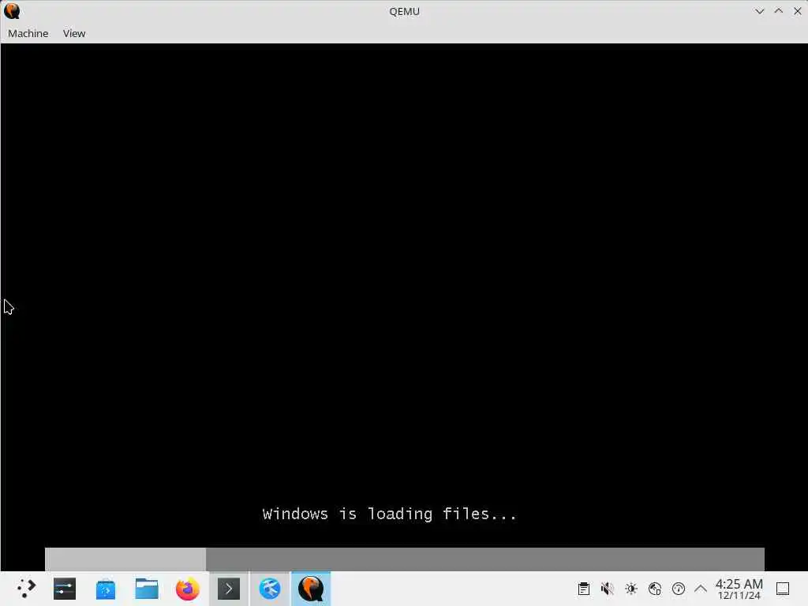Open the screen brightness tray icon
The width and height of the screenshot is (808, 606).
coord(631,589)
